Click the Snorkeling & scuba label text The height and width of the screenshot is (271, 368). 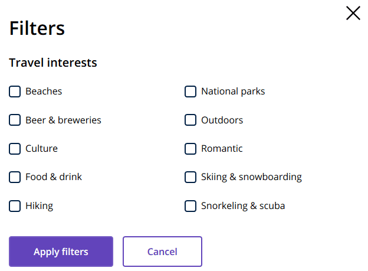(x=243, y=206)
